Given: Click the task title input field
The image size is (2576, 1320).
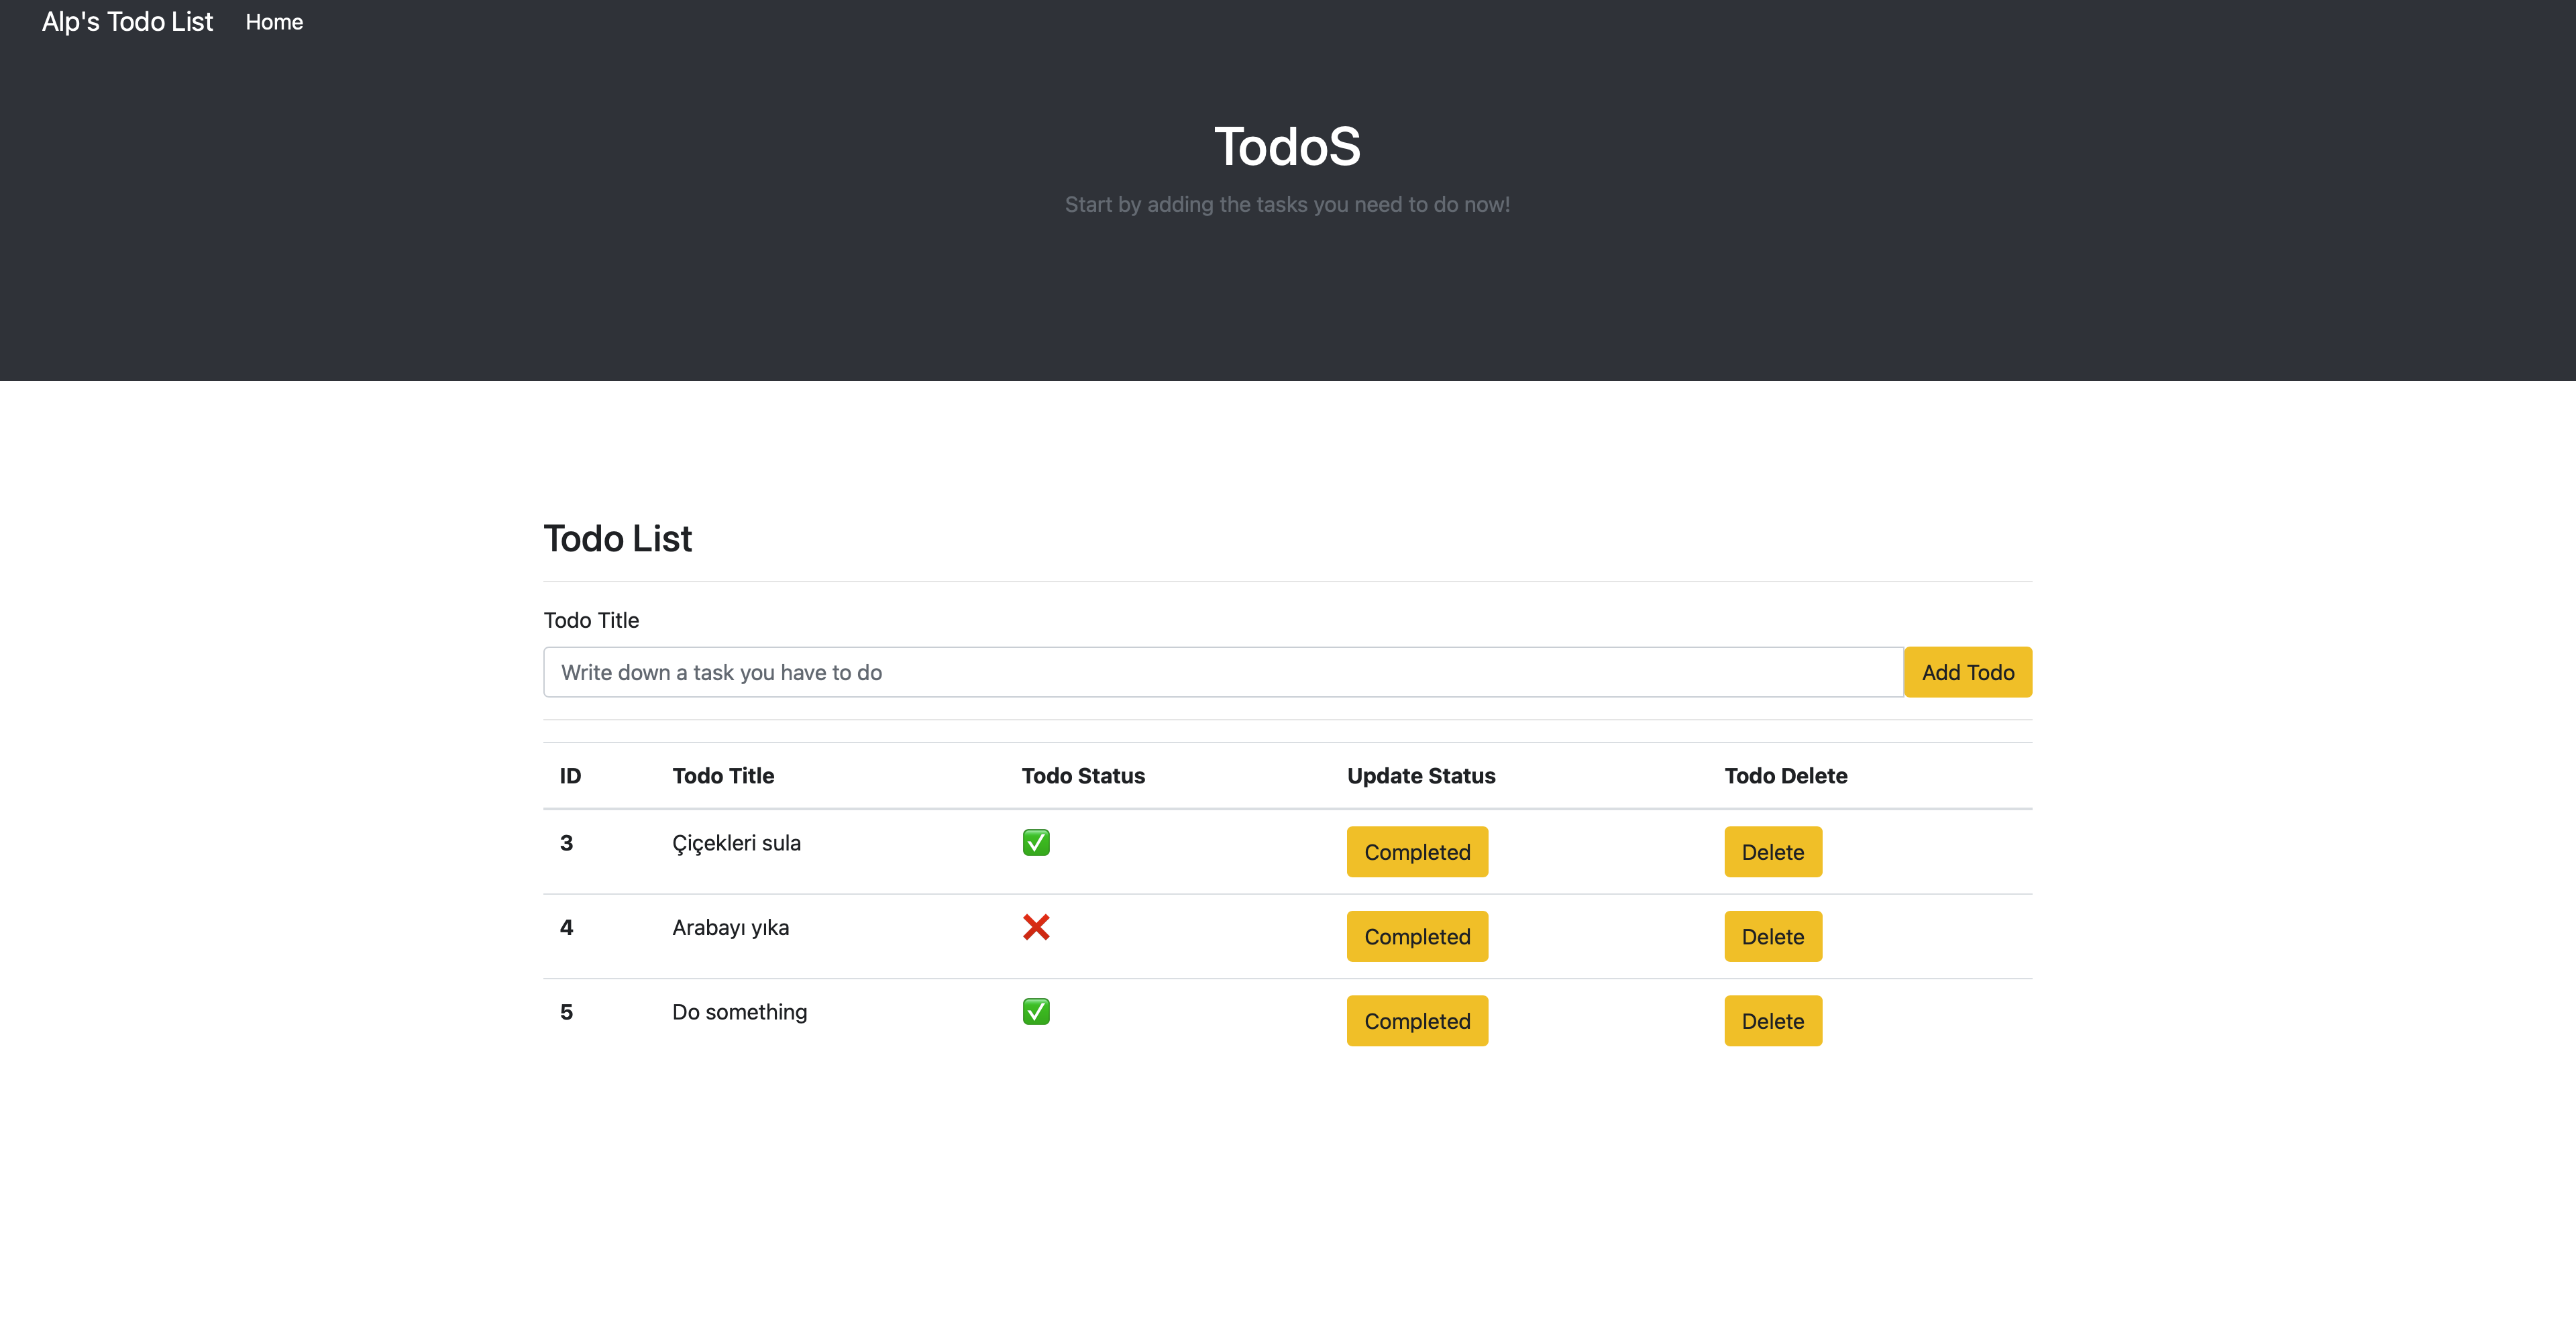Looking at the screenshot, I should (x=1200, y=671).
